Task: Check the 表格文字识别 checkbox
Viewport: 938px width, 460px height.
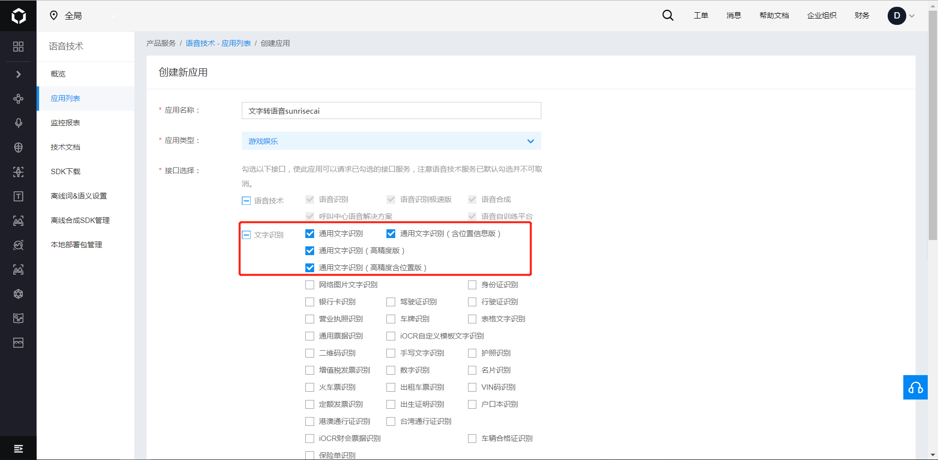Action: (x=472, y=319)
